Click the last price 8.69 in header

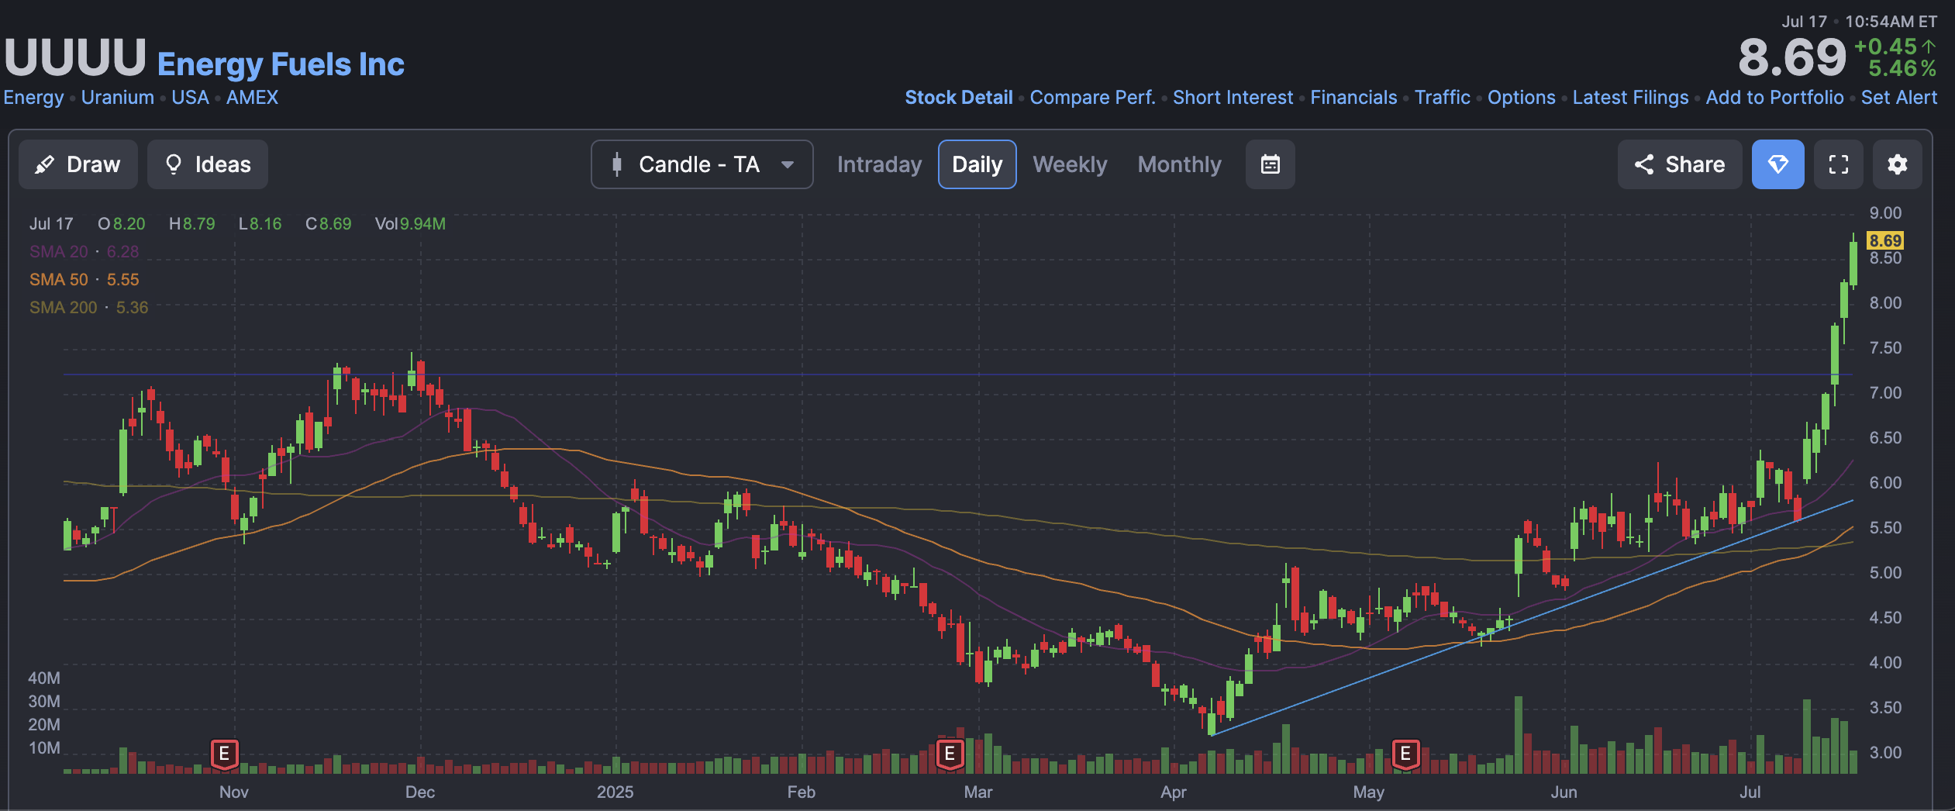pos(1791,58)
